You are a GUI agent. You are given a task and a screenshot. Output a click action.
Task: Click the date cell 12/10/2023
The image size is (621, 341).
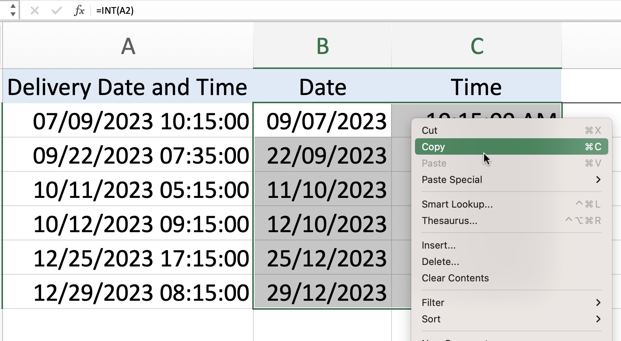click(322, 224)
